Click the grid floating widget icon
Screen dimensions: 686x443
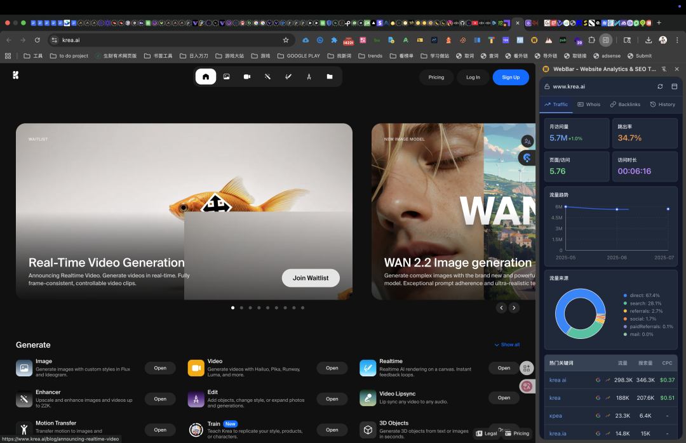pyautogui.click(x=527, y=368)
